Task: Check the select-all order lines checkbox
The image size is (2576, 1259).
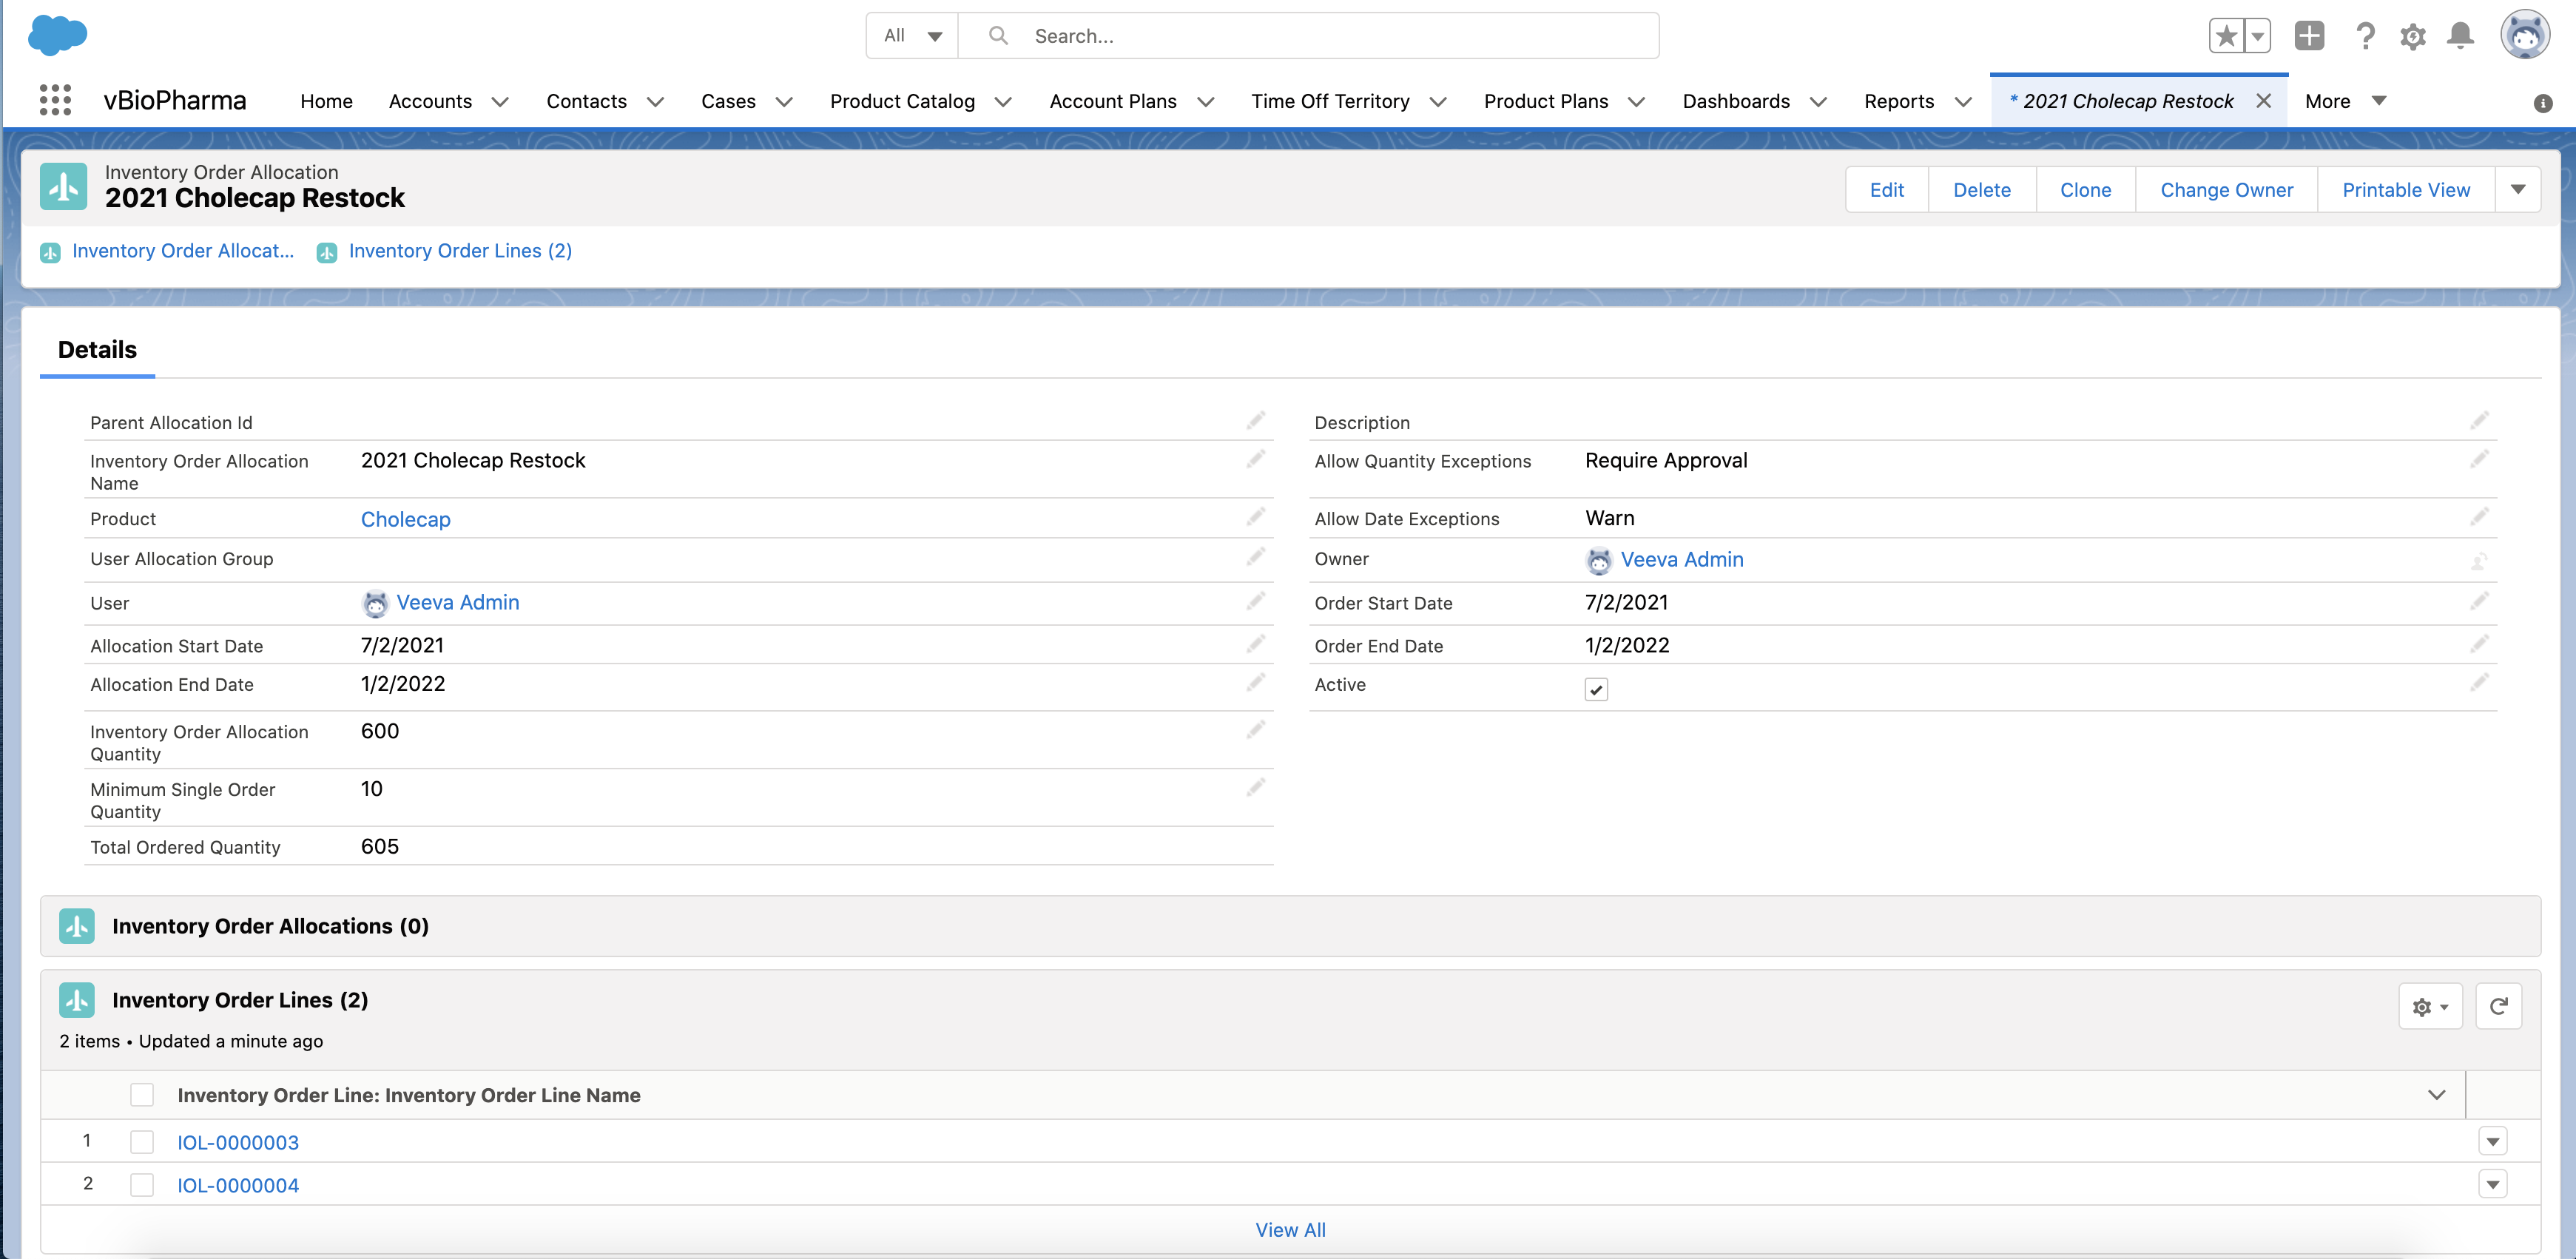Action: (x=142, y=1095)
